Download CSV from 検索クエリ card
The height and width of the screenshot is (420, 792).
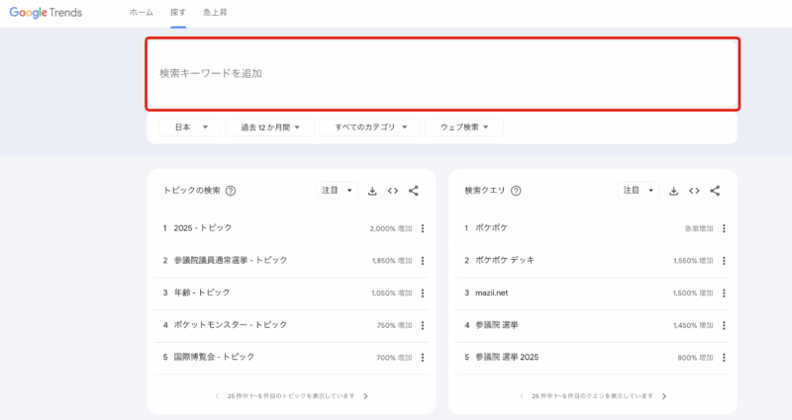click(673, 191)
